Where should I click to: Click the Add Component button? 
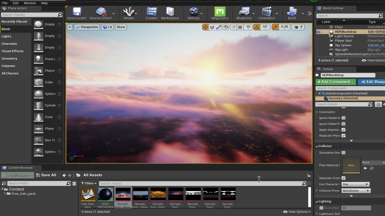336,82
